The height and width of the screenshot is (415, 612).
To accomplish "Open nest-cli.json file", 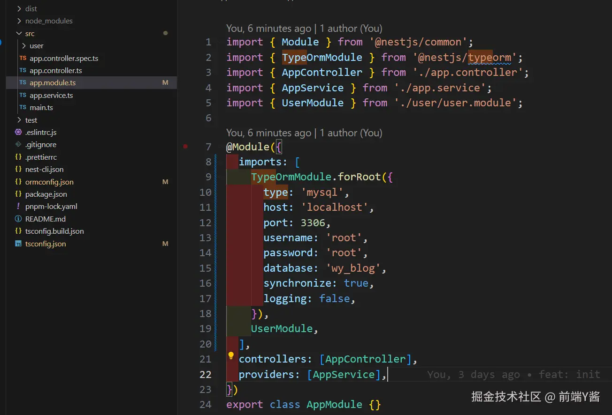I will [x=45, y=170].
